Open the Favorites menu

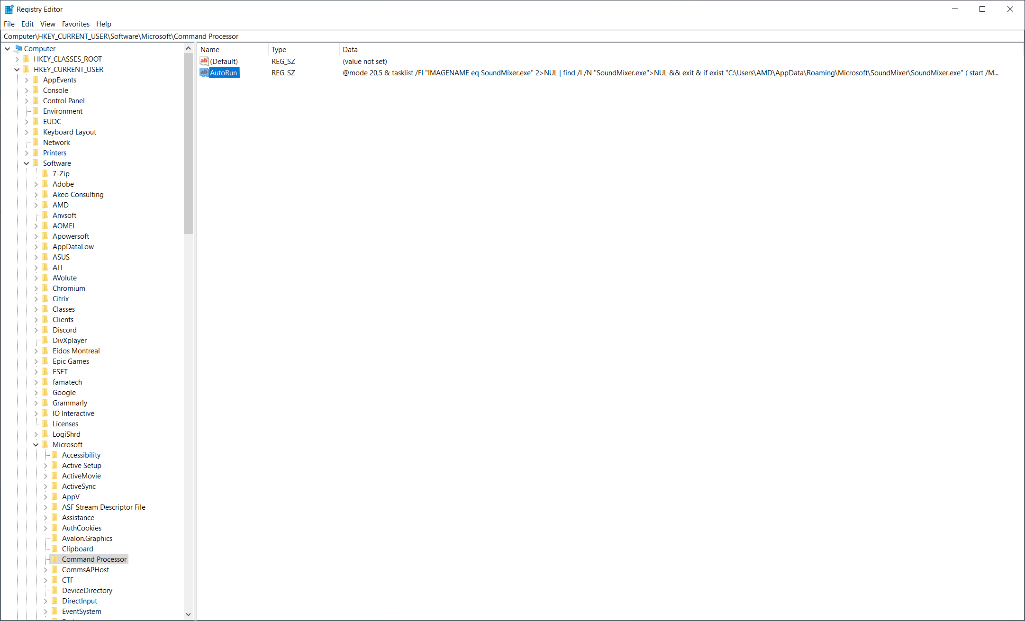tap(75, 24)
